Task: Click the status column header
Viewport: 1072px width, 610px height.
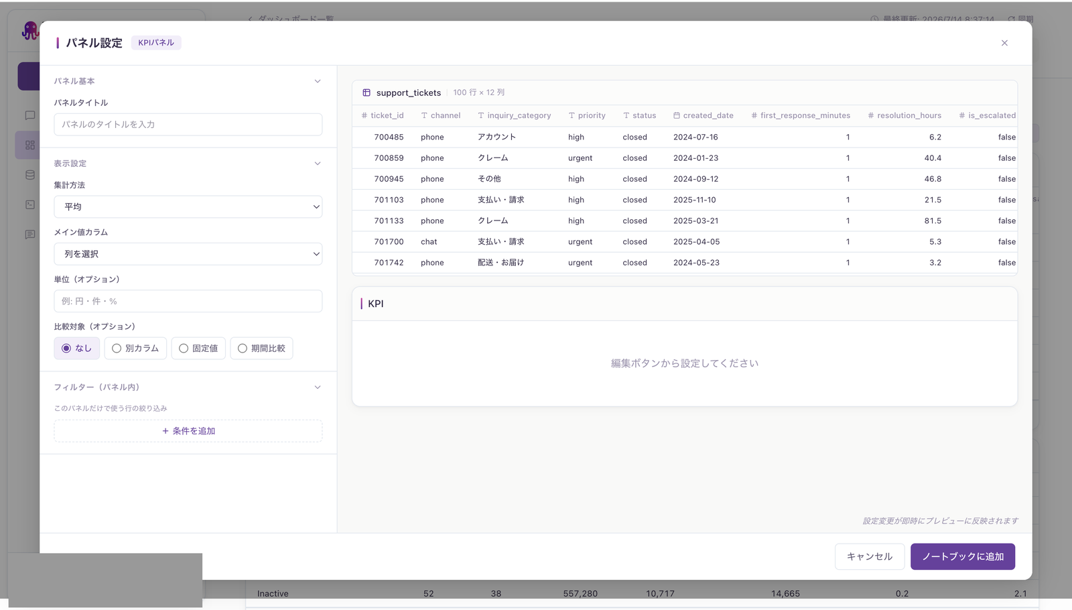Action: (x=640, y=115)
